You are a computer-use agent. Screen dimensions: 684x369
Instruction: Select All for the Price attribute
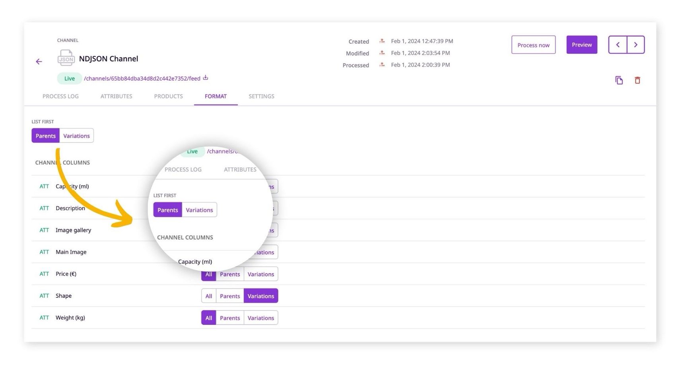[x=208, y=274]
